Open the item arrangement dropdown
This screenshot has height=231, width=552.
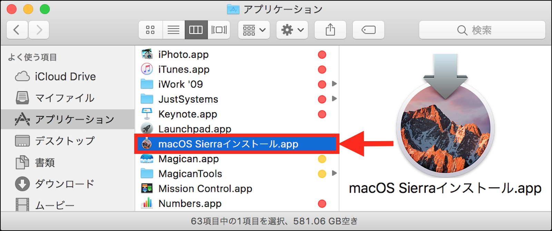tap(254, 30)
